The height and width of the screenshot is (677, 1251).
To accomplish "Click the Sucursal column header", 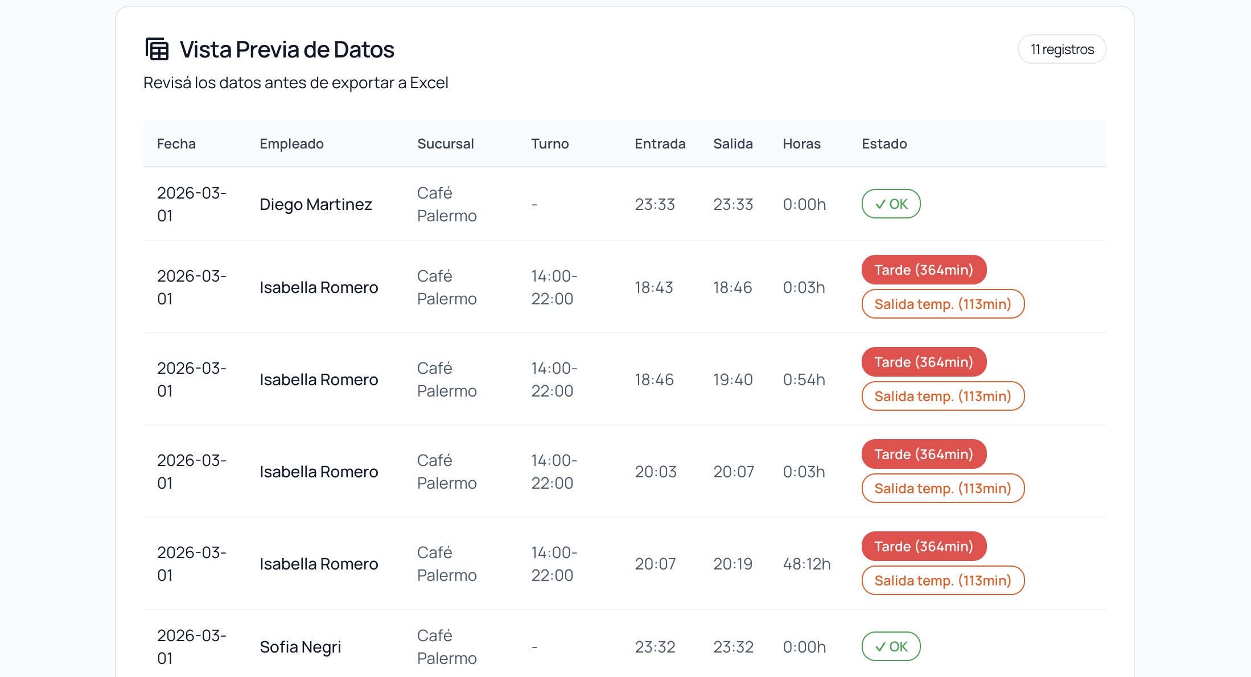I will [x=446, y=144].
